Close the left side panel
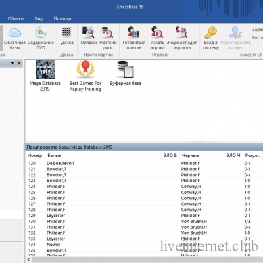 click(x=19, y=63)
